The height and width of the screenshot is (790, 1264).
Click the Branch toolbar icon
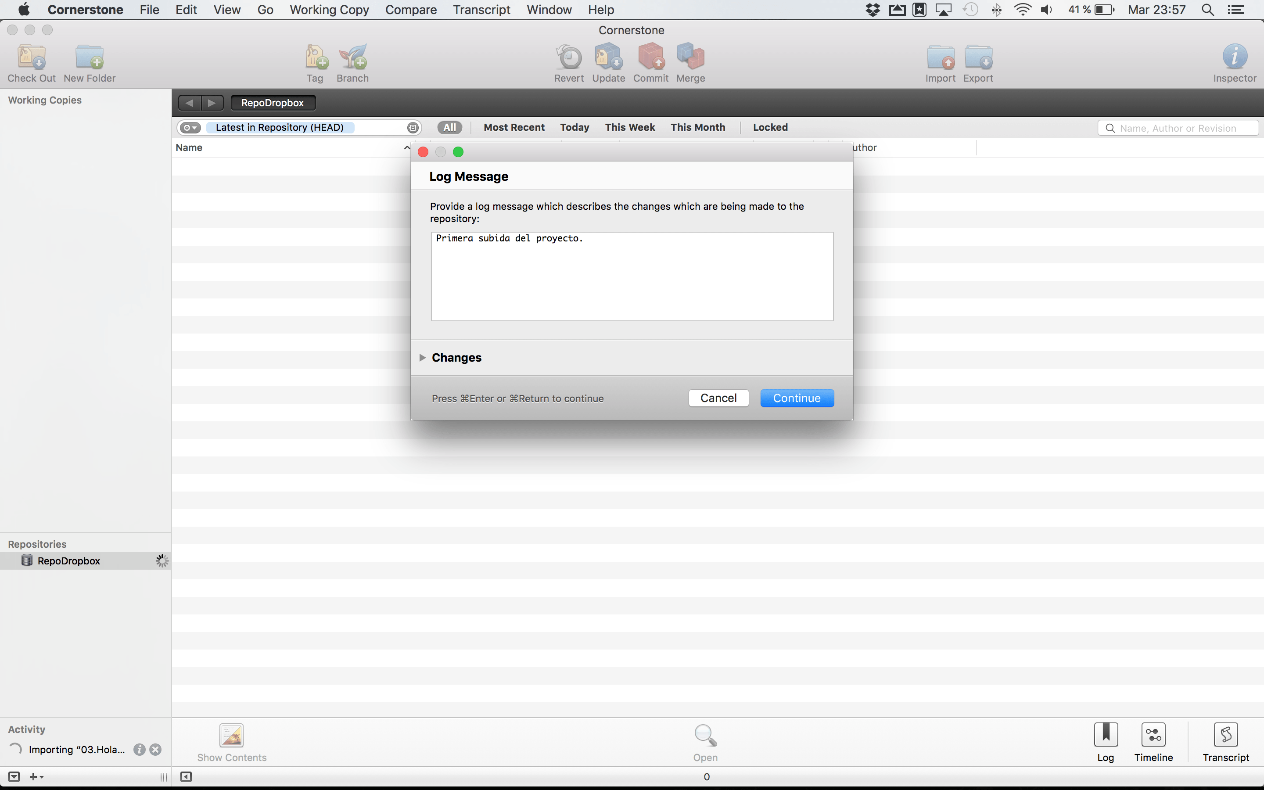click(352, 57)
